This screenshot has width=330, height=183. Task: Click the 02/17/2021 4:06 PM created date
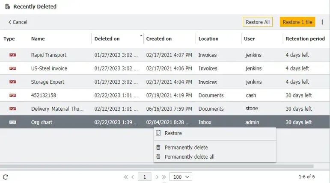tap(169, 68)
